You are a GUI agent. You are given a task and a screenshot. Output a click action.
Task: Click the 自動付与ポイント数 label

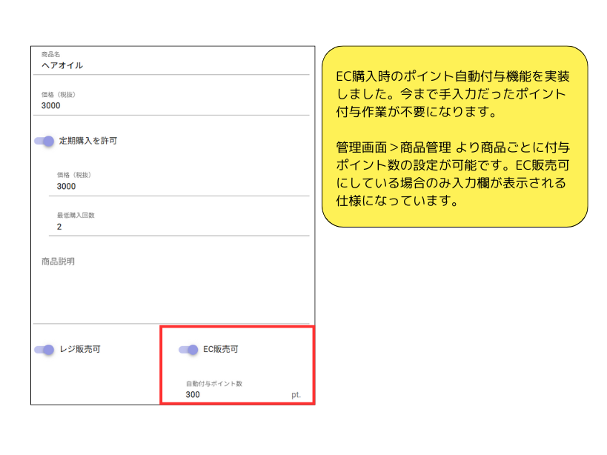(x=214, y=384)
